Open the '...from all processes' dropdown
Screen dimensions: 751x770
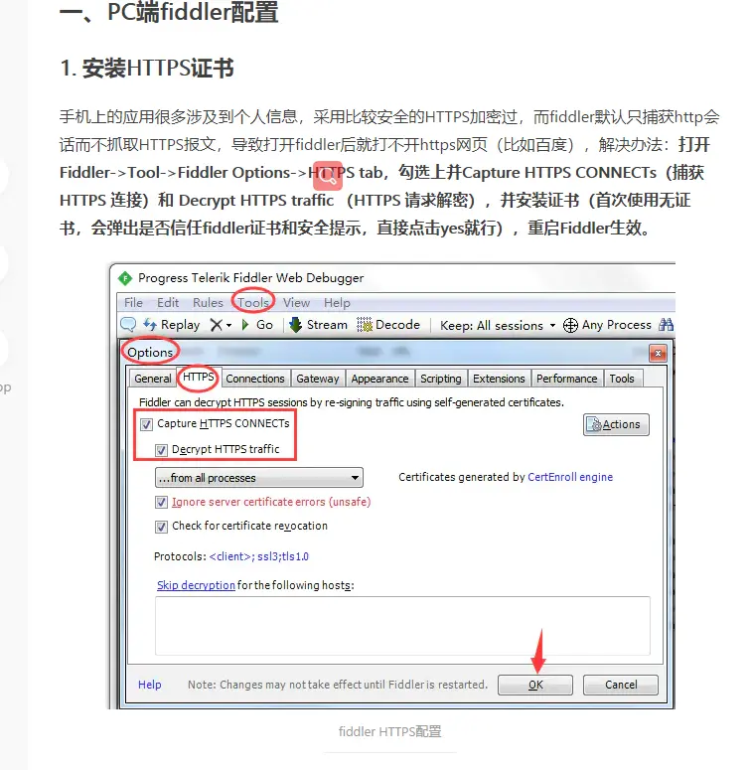point(259,478)
